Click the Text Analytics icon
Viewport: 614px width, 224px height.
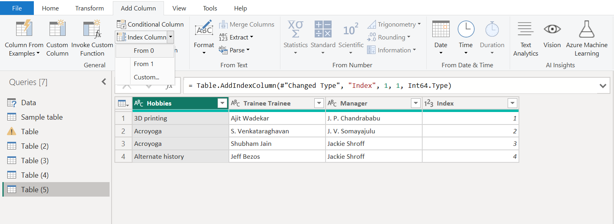click(525, 29)
